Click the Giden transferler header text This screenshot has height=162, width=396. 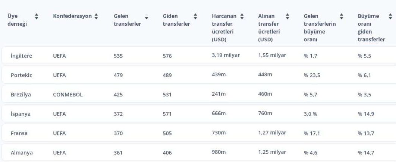pos(176,20)
